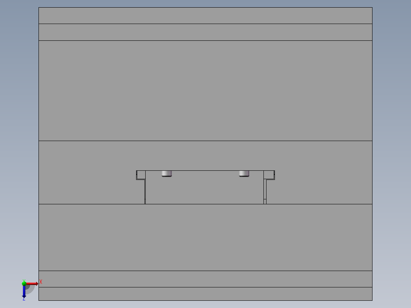Select the bottommost thin plate of the assembly

point(205,294)
